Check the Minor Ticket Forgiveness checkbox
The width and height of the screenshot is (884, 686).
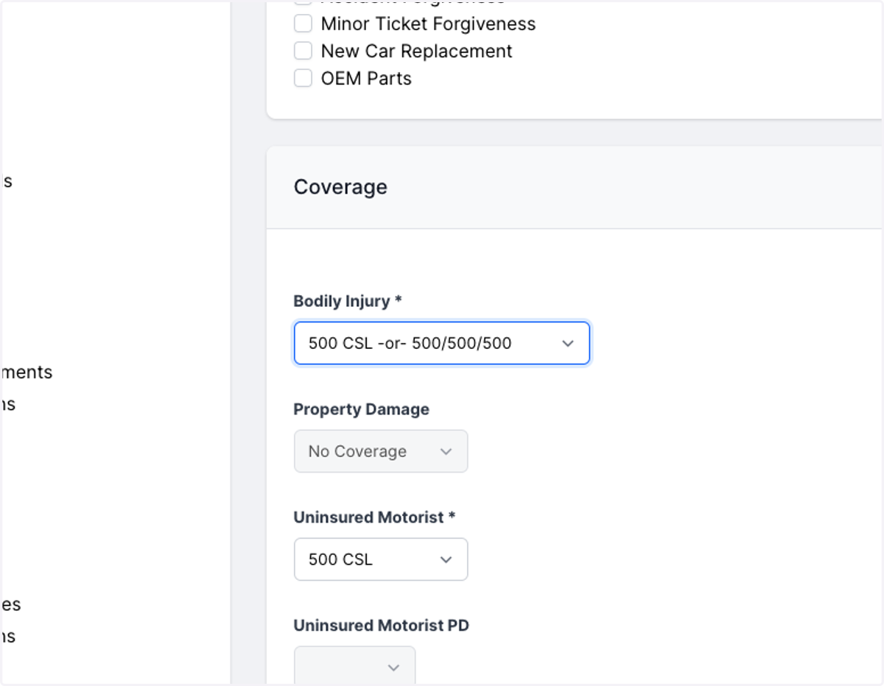(303, 24)
